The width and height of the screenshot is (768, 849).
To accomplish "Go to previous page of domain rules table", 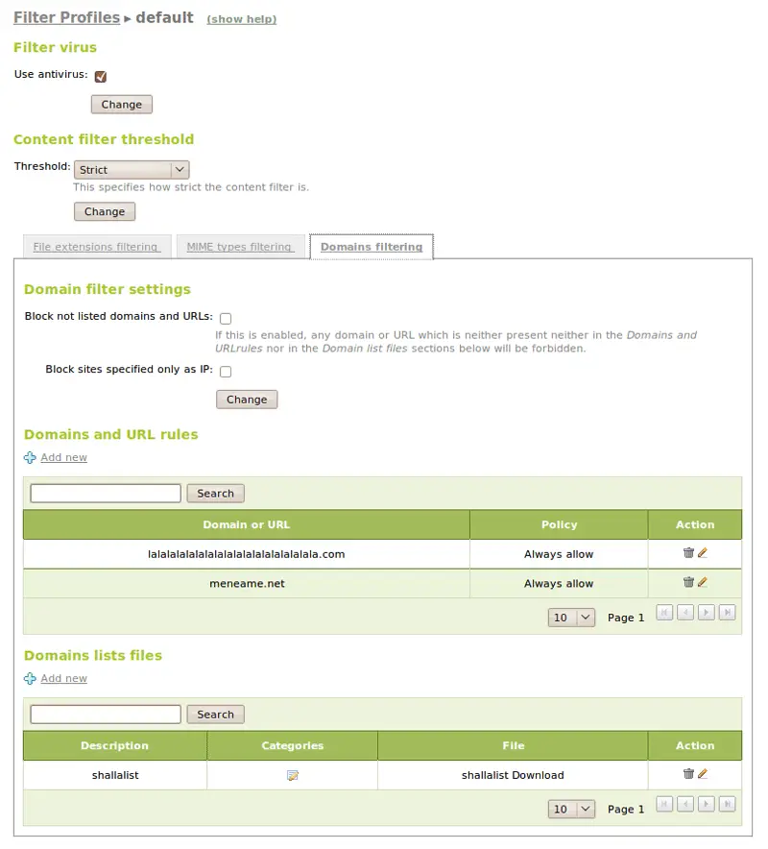I will coord(685,613).
